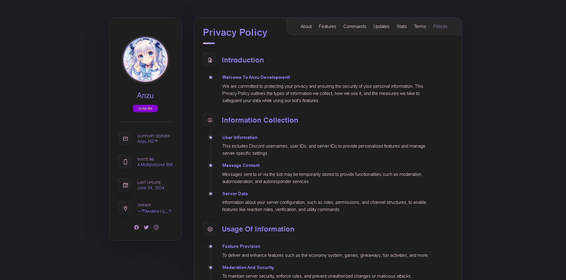
Task: Open Anzu's Instagram profile icon
Action: click(156, 227)
